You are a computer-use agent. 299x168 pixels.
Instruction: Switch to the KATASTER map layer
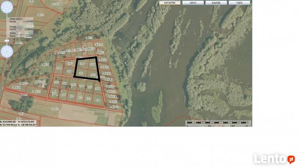170,3
